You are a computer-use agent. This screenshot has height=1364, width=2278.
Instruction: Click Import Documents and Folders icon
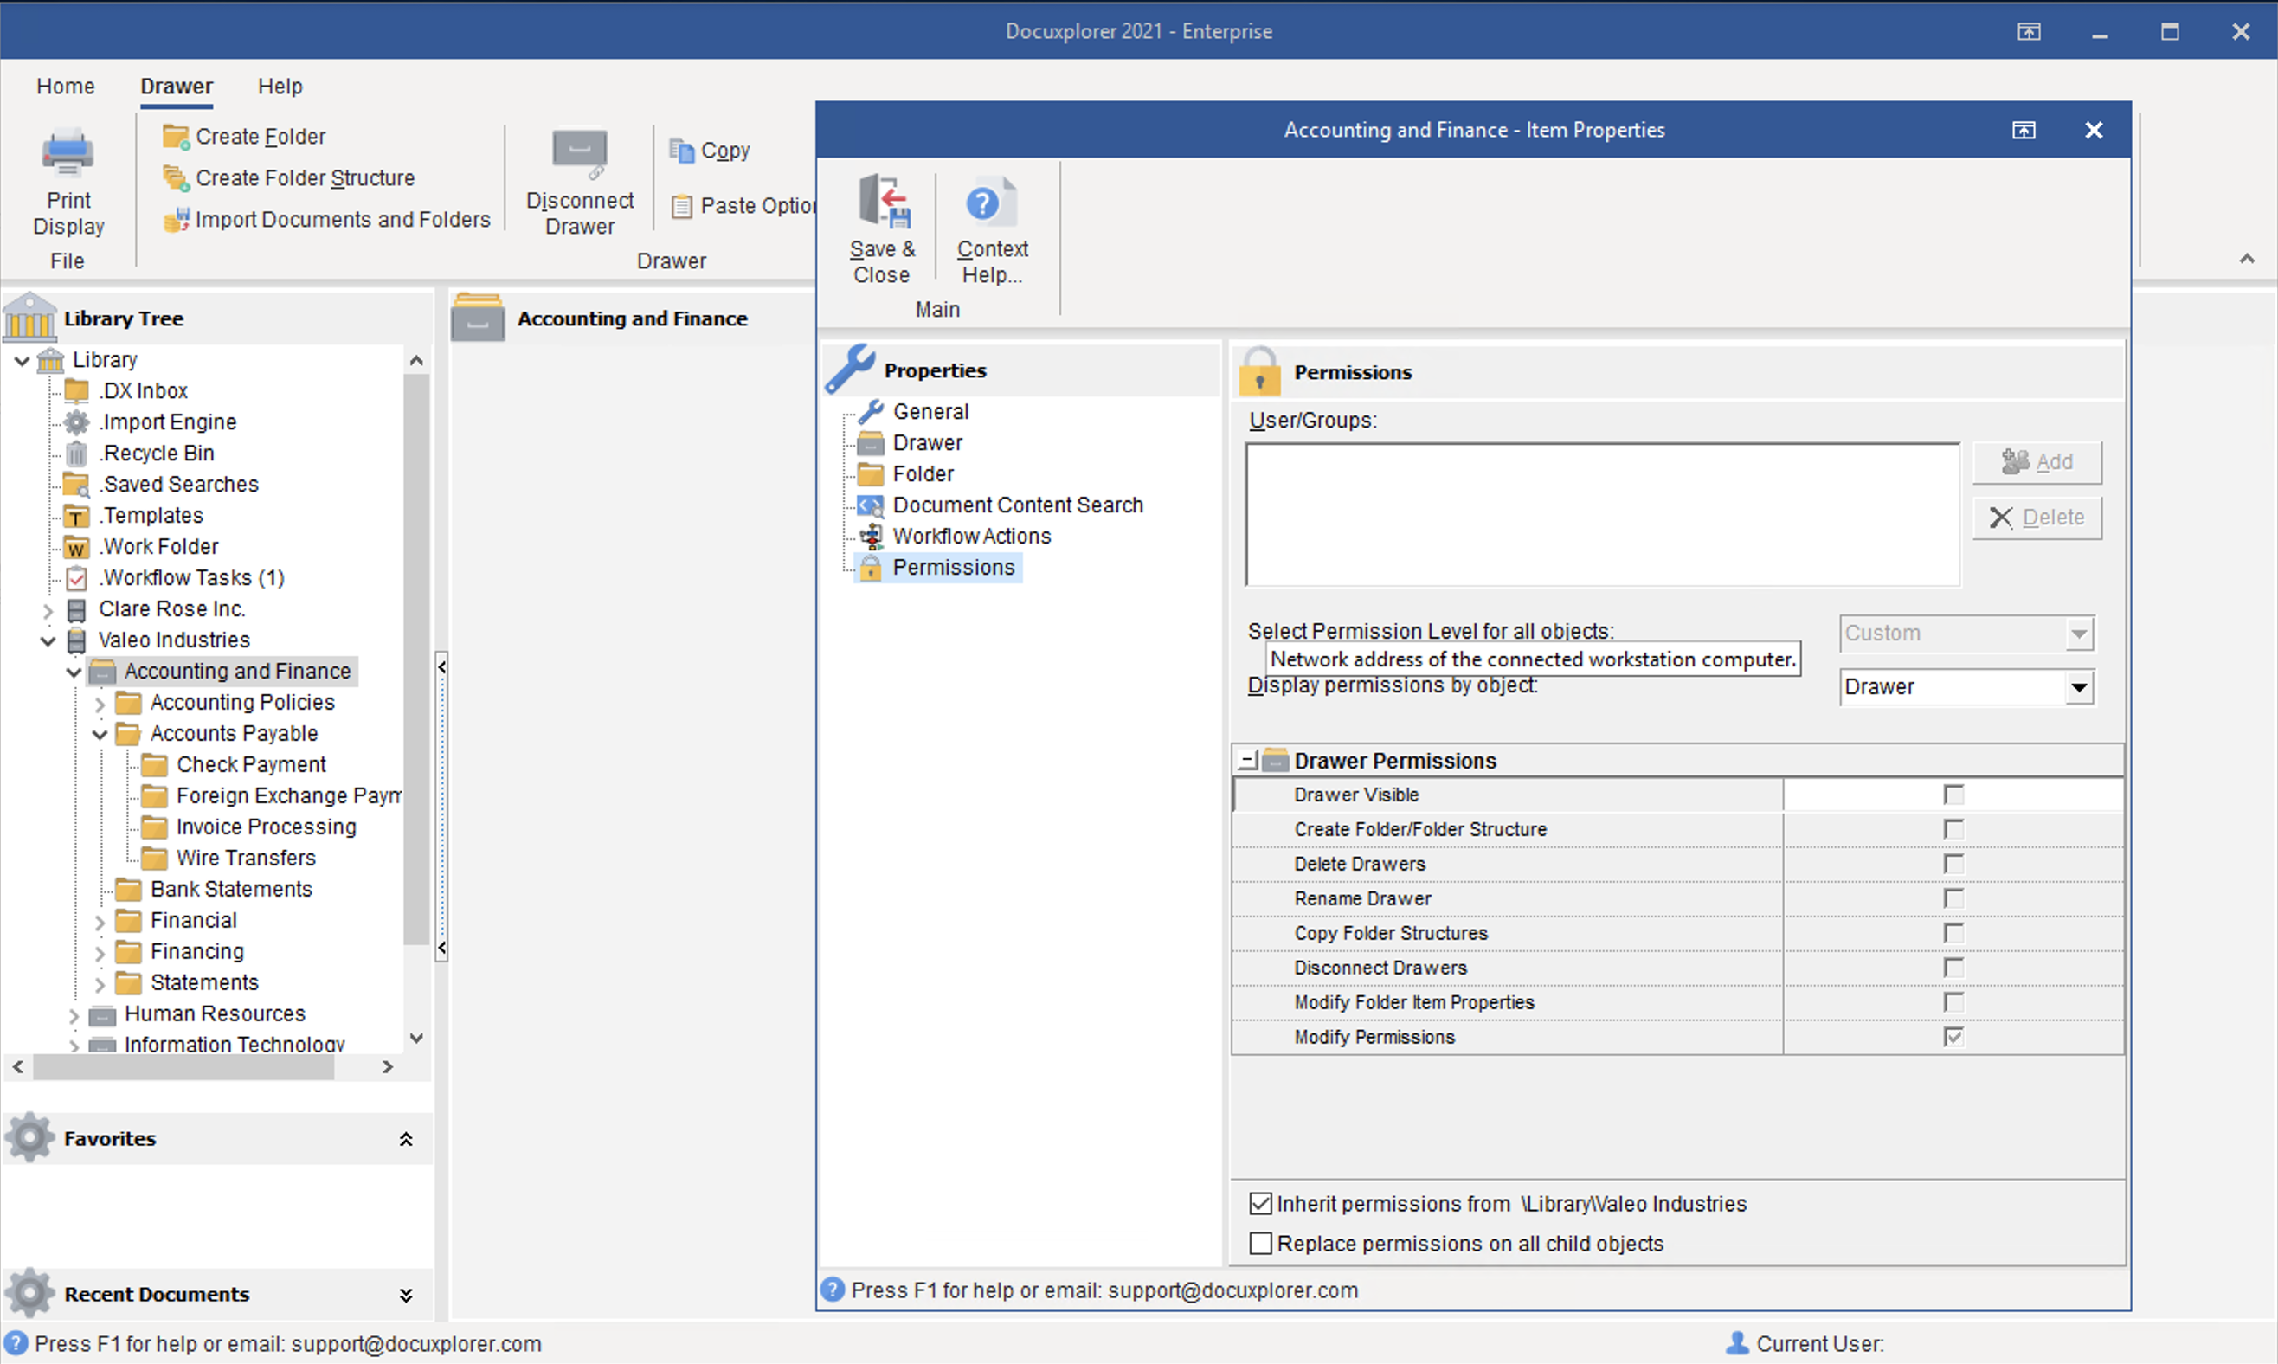coord(175,220)
